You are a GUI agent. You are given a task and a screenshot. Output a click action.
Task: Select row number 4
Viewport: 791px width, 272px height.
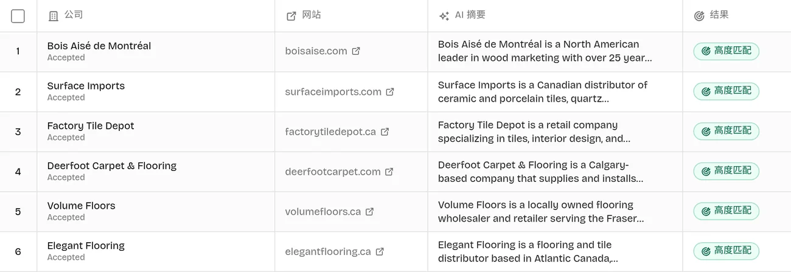pos(18,172)
